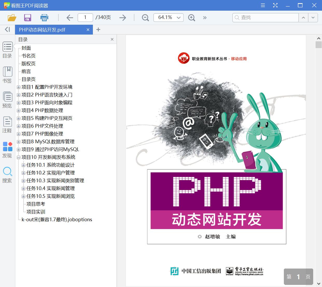Open the 搜索 search panel
Image resolution: width=322 pixels, height=287 pixels.
click(7, 175)
